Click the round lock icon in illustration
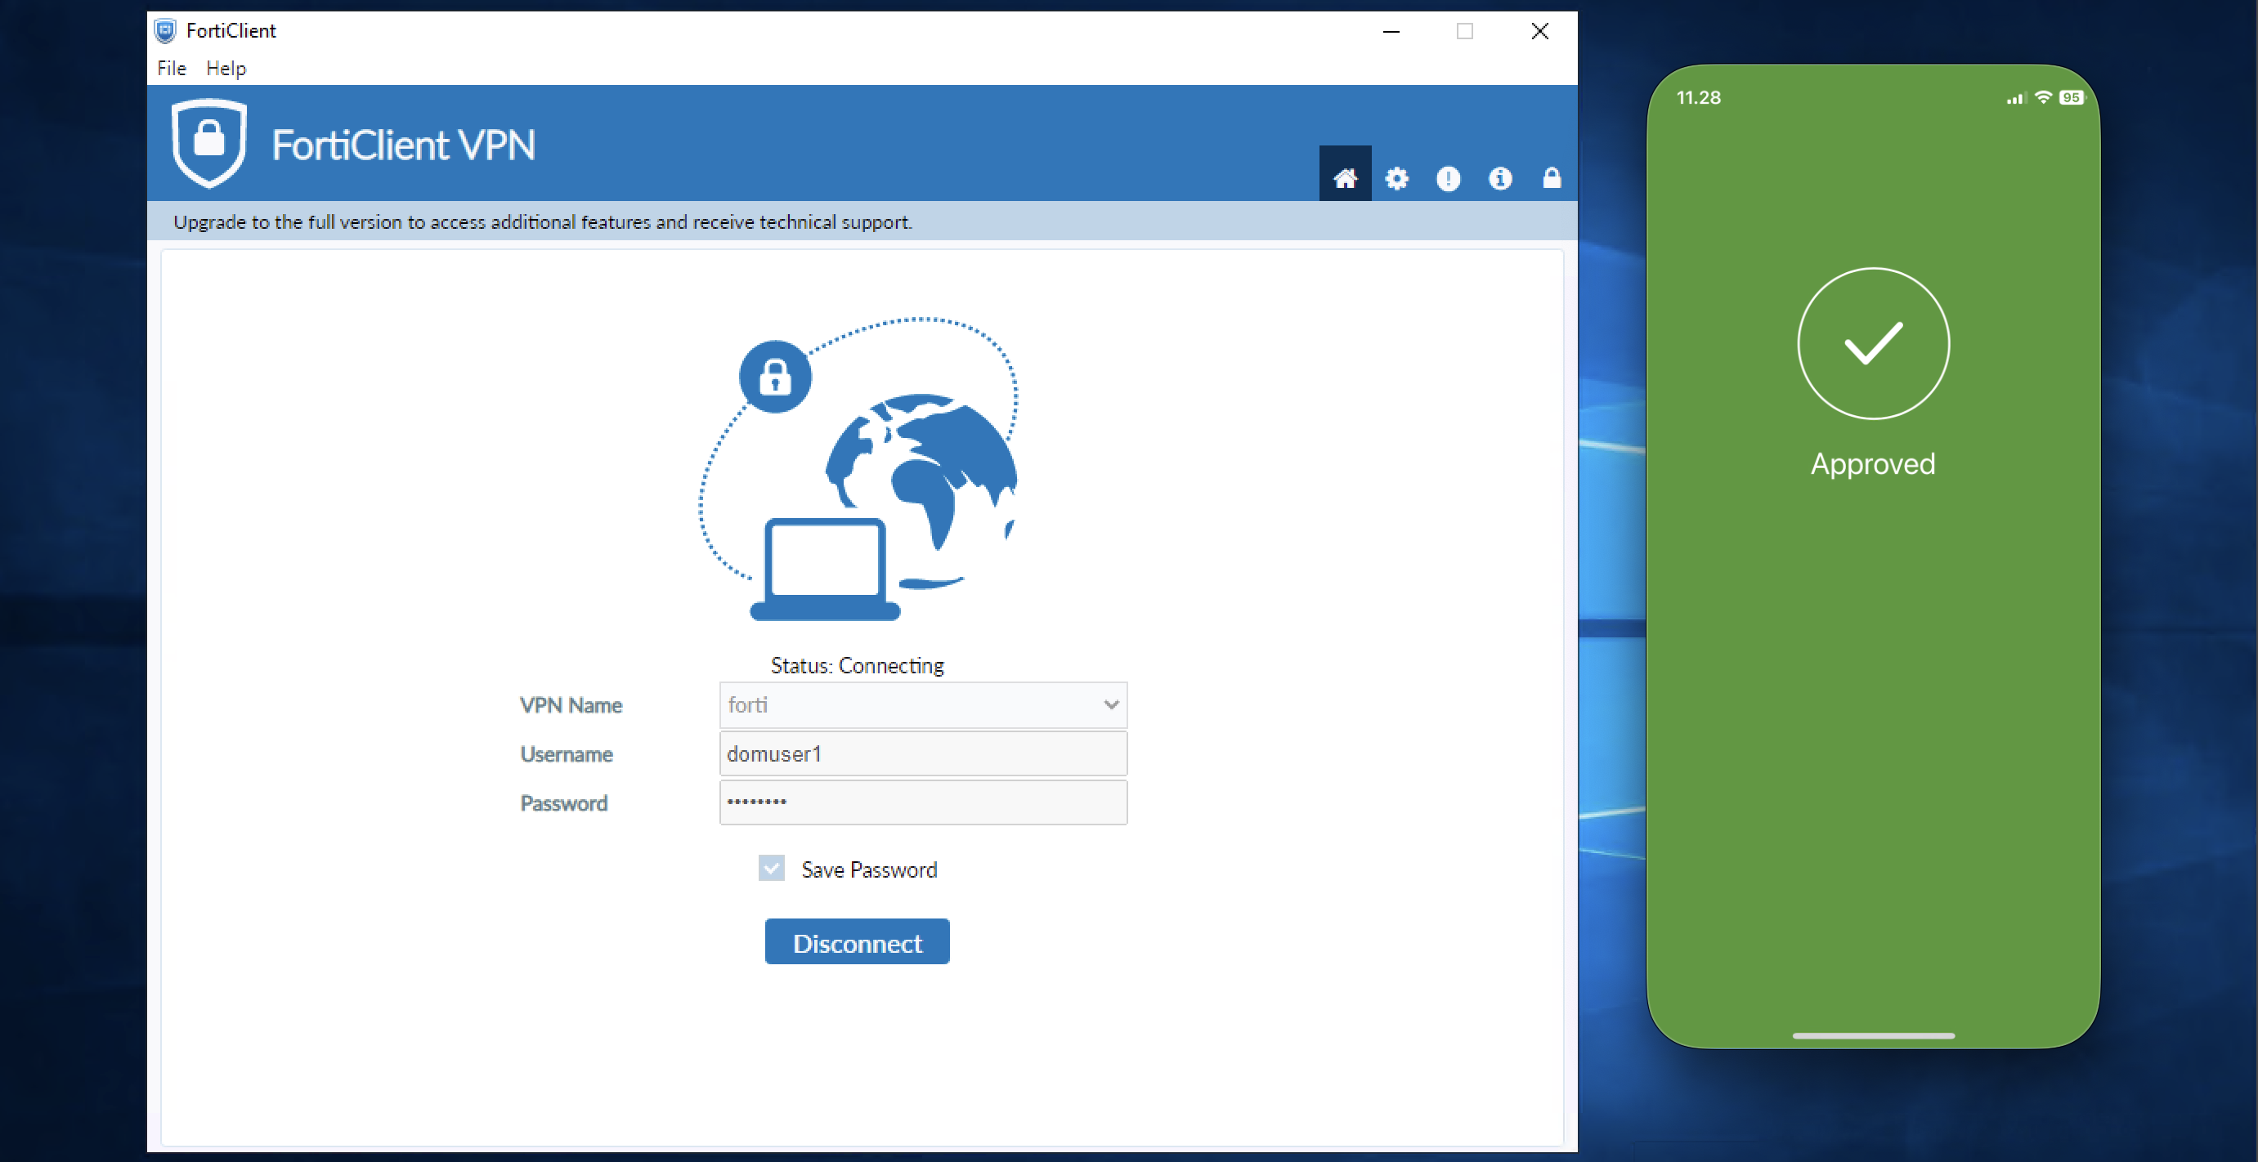The height and width of the screenshot is (1162, 2258). click(775, 377)
